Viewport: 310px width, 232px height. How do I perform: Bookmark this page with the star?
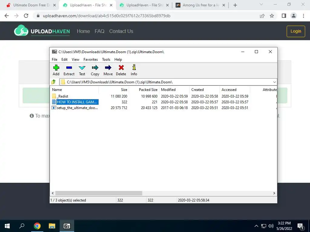(x=272, y=16)
